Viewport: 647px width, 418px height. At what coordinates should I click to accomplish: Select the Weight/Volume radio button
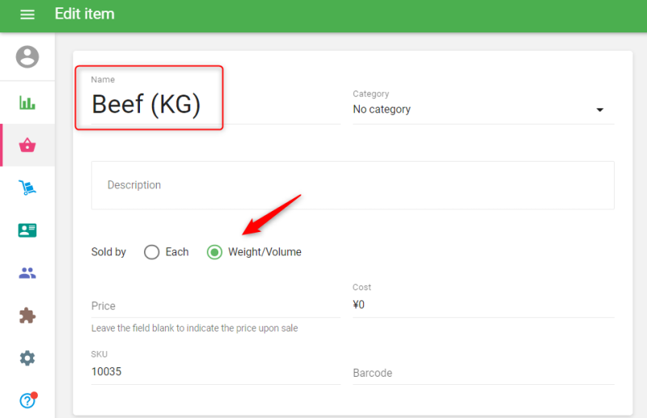[x=214, y=252]
